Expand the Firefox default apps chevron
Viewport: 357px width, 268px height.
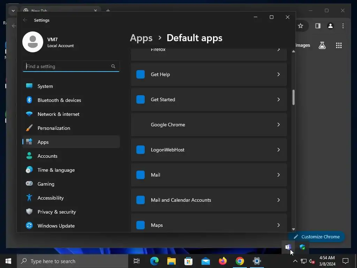click(x=279, y=50)
